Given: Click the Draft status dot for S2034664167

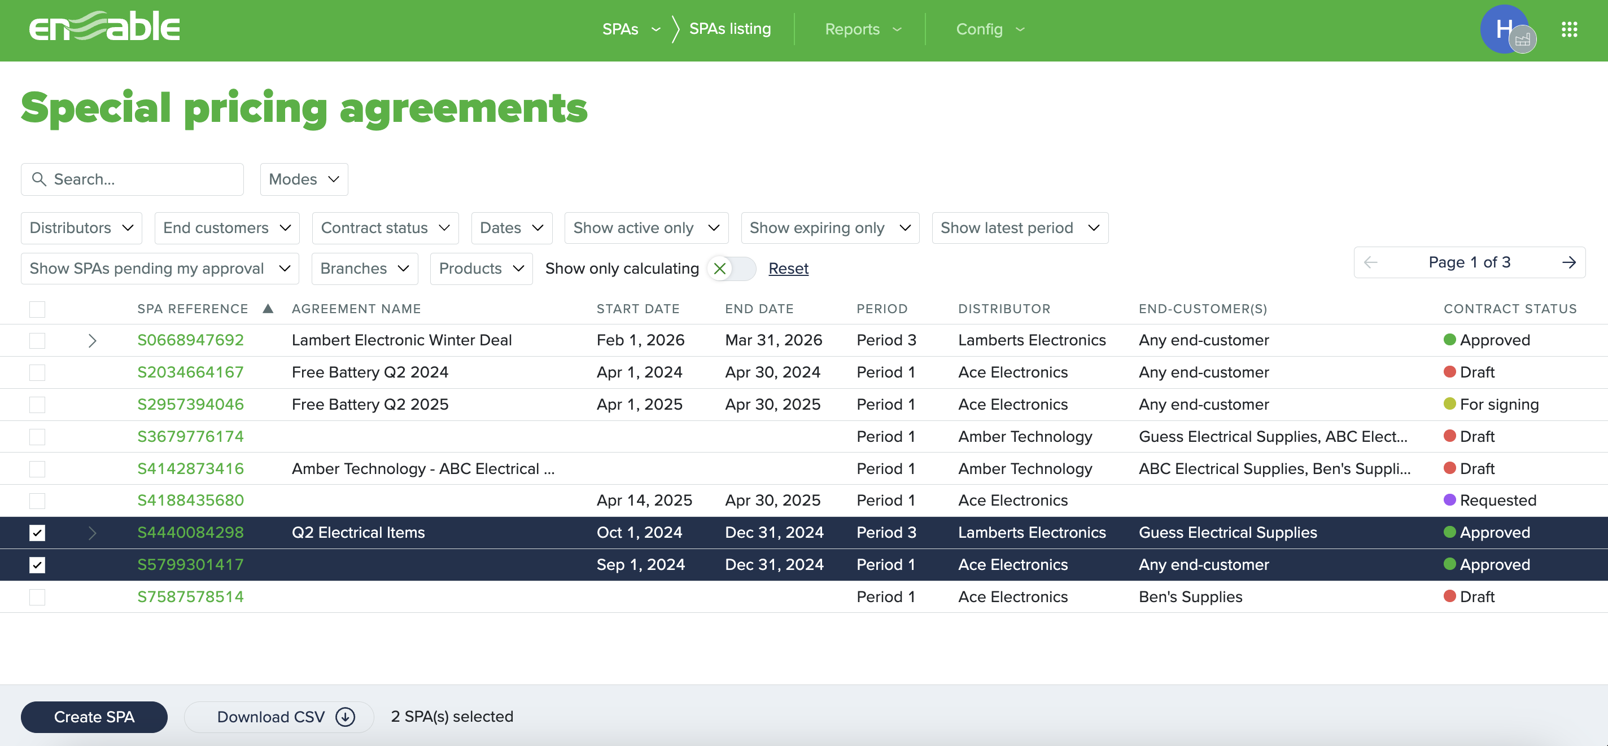Looking at the screenshot, I should (x=1449, y=372).
